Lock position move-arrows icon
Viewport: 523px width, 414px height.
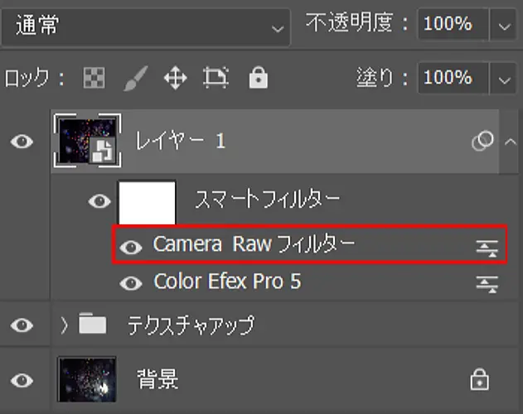coord(176,78)
